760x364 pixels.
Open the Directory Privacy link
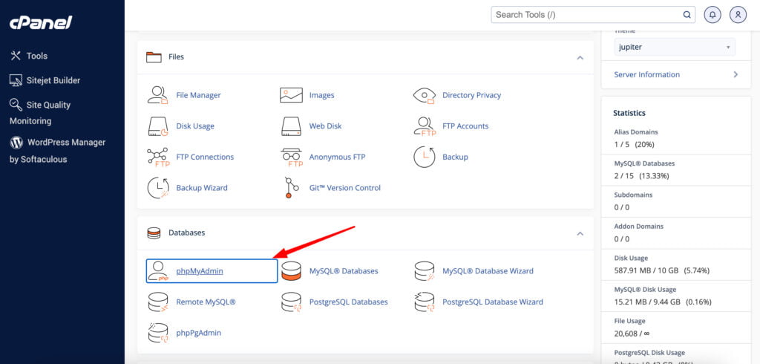[x=471, y=95]
